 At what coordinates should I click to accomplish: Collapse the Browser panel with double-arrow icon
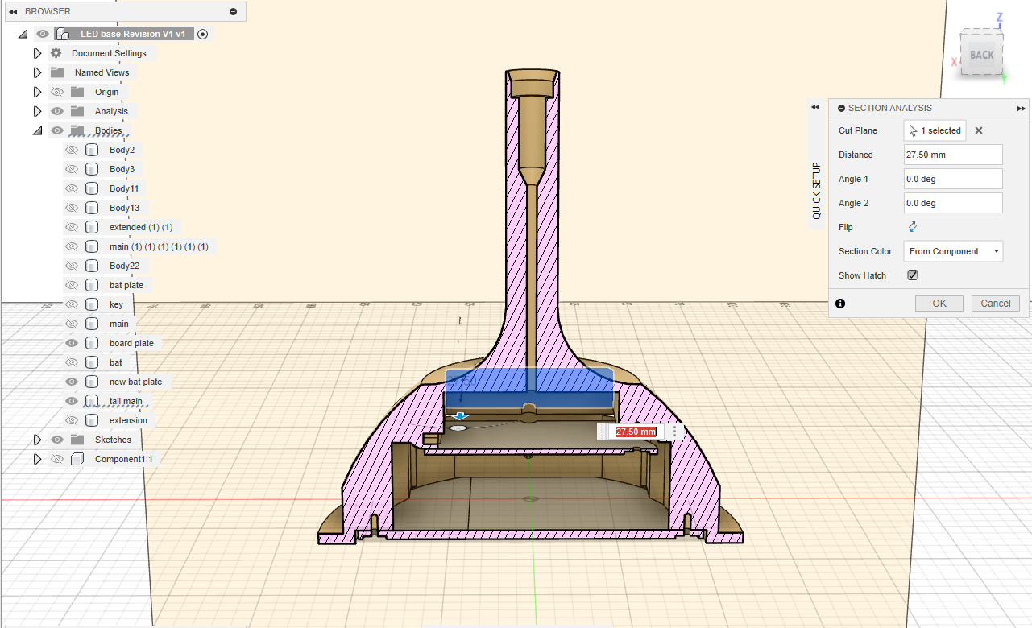pyautogui.click(x=13, y=11)
